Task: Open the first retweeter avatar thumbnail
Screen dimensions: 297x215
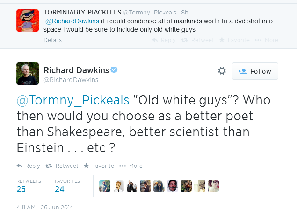Action: click(105, 186)
